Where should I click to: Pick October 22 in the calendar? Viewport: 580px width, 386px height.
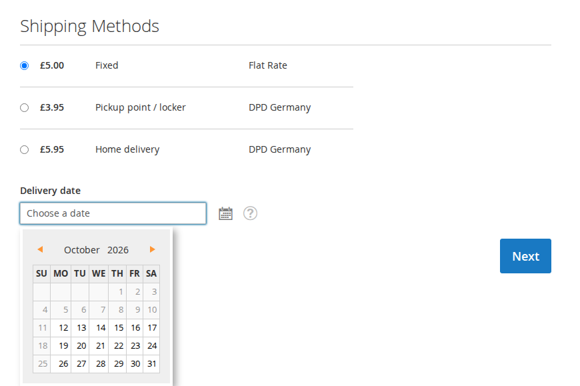click(x=117, y=346)
